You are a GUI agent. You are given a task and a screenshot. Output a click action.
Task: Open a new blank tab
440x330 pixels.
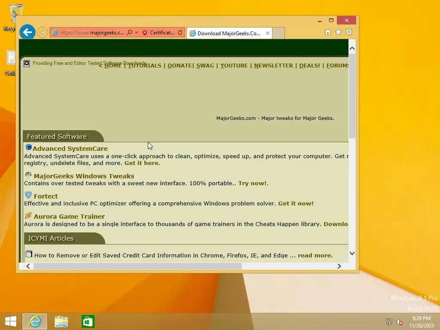278,33
